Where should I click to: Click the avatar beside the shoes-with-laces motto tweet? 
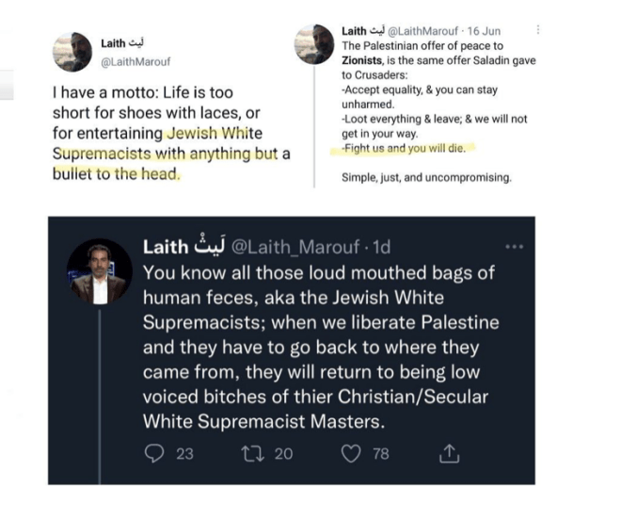[x=72, y=51]
